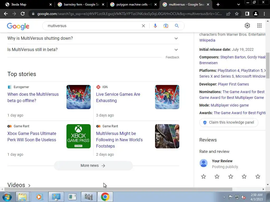This screenshot has height=202, width=270.
Task: Open the Windows Start button
Action: point(7,197)
